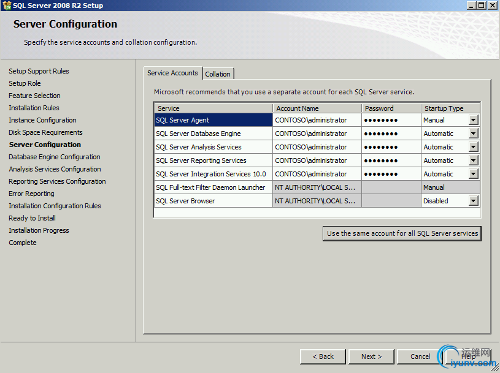
Task: Click Error Reporting step in sidebar
Action: point(31,194)
